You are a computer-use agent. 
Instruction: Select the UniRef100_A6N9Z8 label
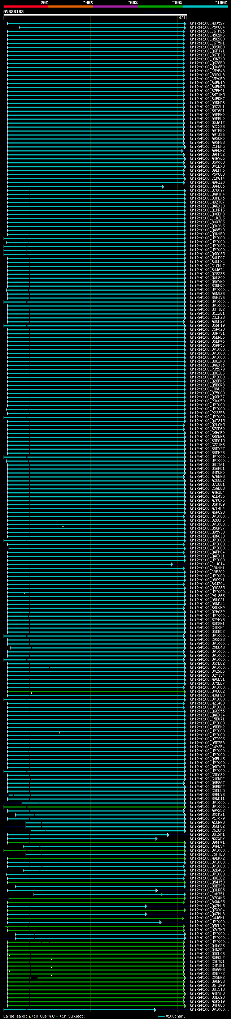pos(207,294)
